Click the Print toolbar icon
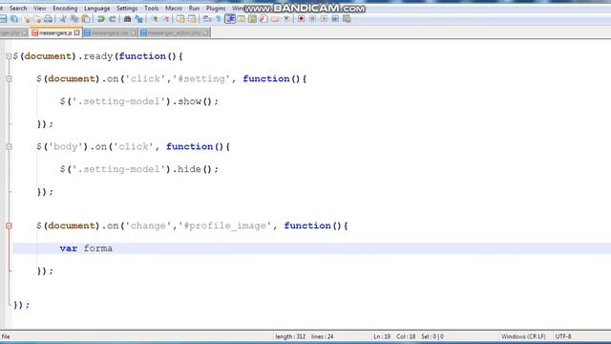 point(48,19)
